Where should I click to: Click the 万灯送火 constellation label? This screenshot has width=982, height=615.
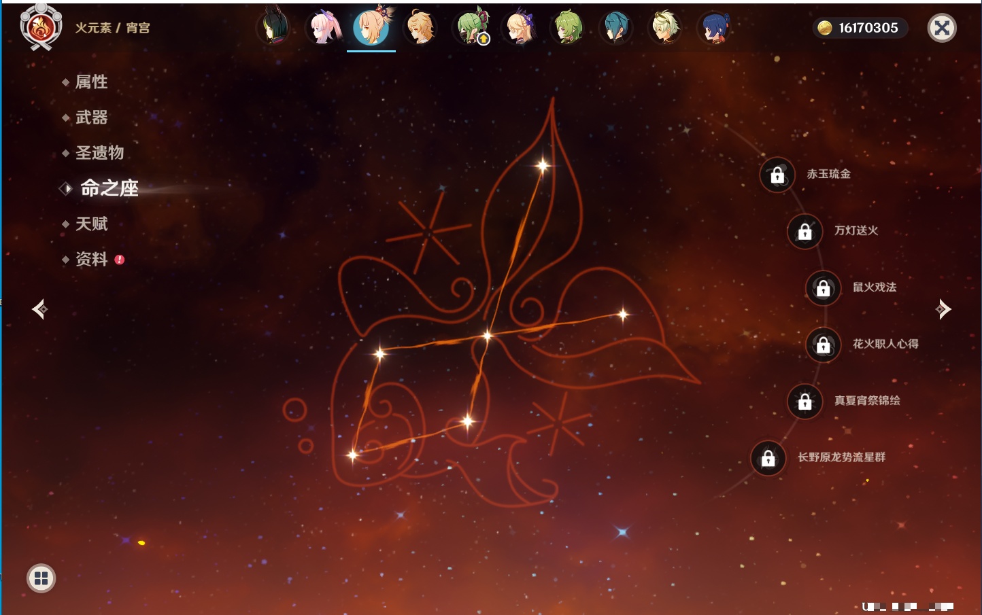tap(856, 230)
